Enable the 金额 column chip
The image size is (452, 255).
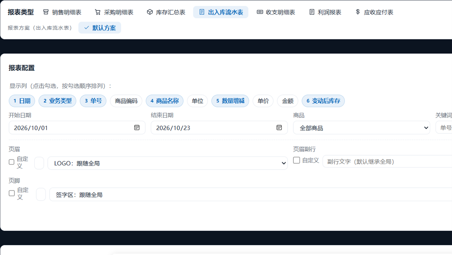(x=288, y=101)
